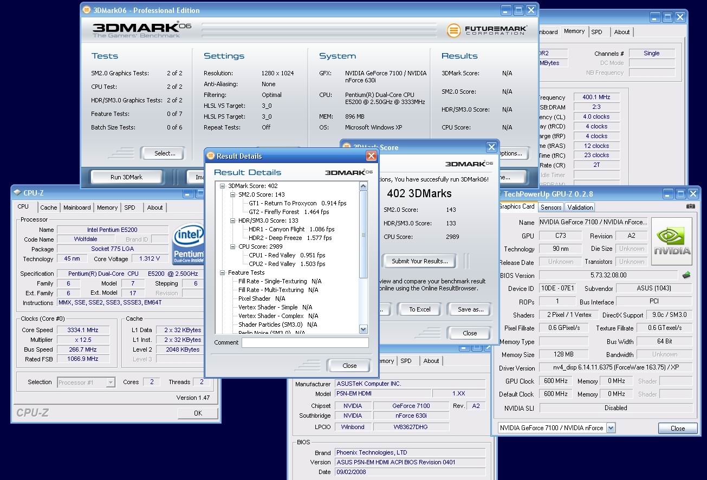This screenshot has width=707, height=480.
Task: Collapse the HDR/SM3.0 Score: 133 node
Action: (x=233, y=220)
